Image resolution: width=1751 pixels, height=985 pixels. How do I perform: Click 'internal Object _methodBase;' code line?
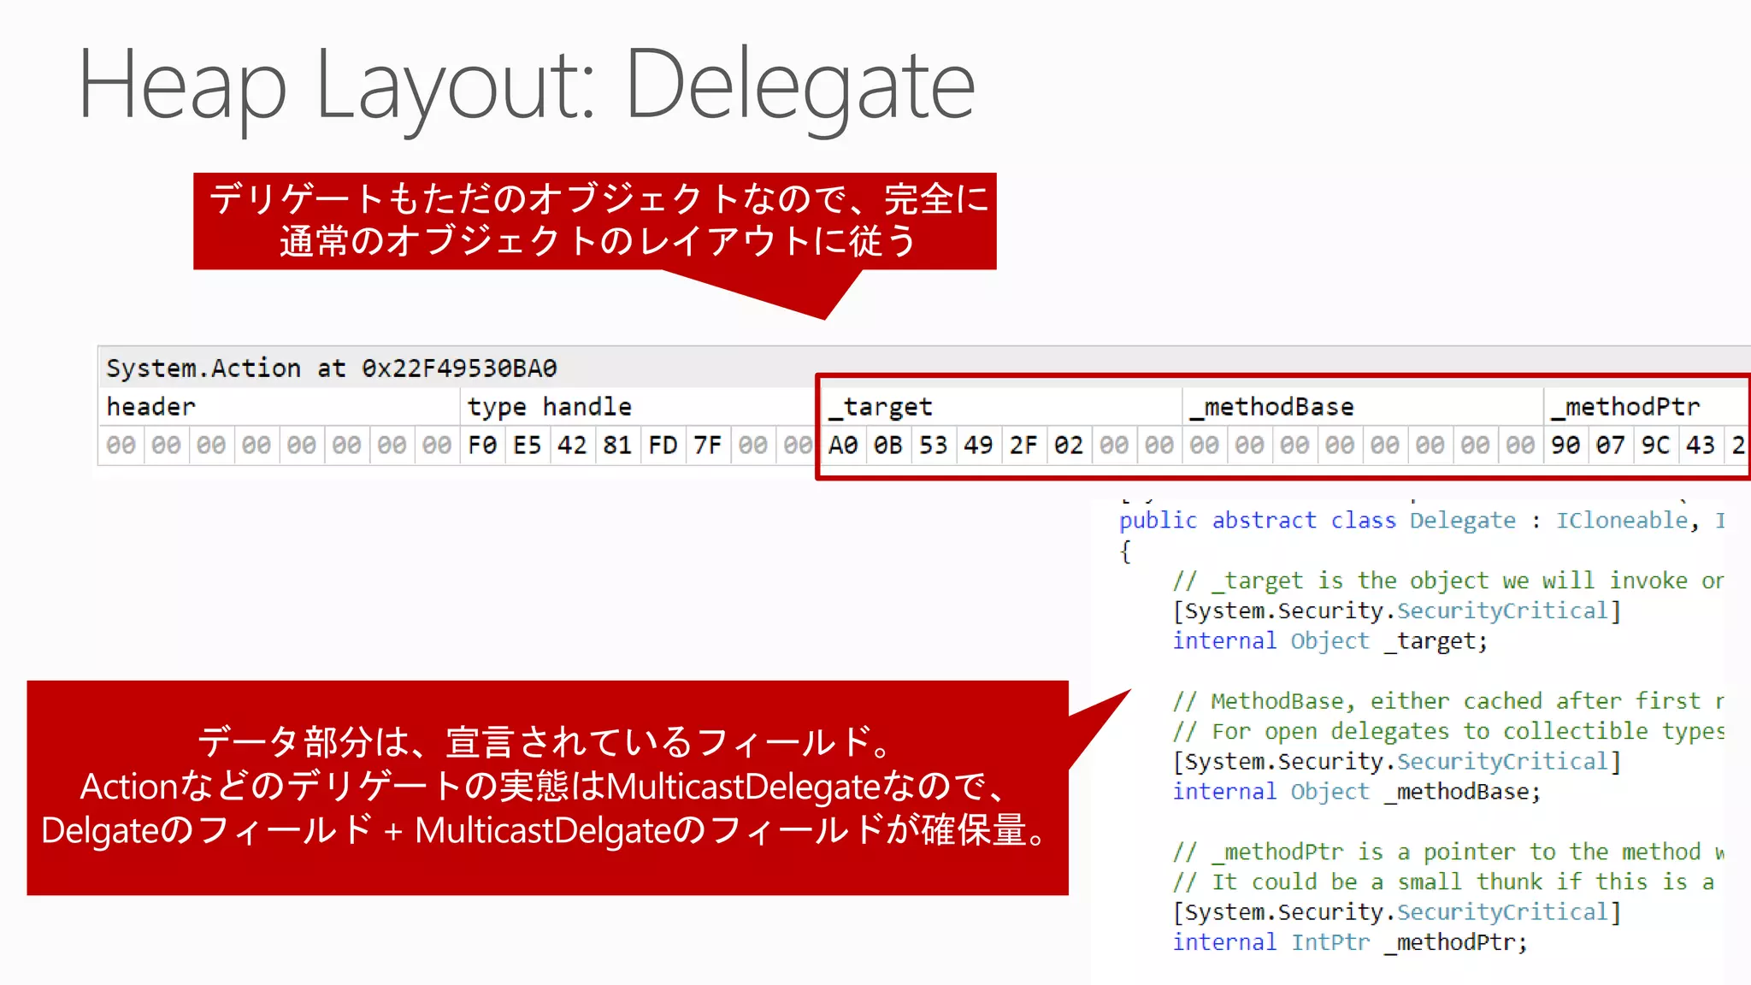(1356, 792)
